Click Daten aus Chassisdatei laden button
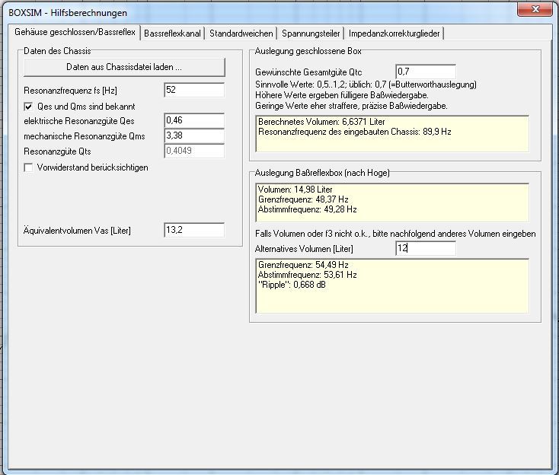The image size is (559, 475). pos(124,67)
